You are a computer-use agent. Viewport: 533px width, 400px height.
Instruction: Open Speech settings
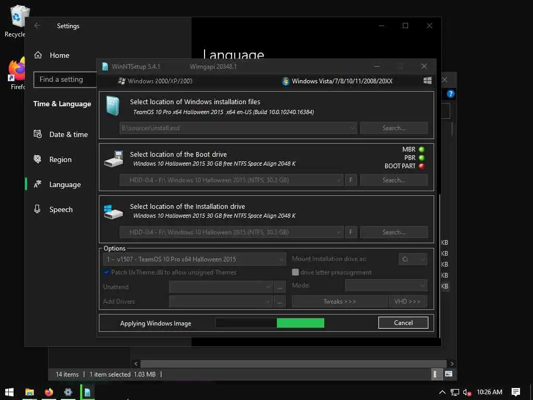tap(61, 209)
